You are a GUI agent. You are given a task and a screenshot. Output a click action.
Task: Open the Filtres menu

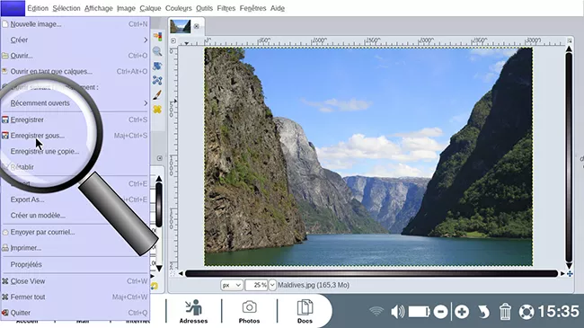226,8
